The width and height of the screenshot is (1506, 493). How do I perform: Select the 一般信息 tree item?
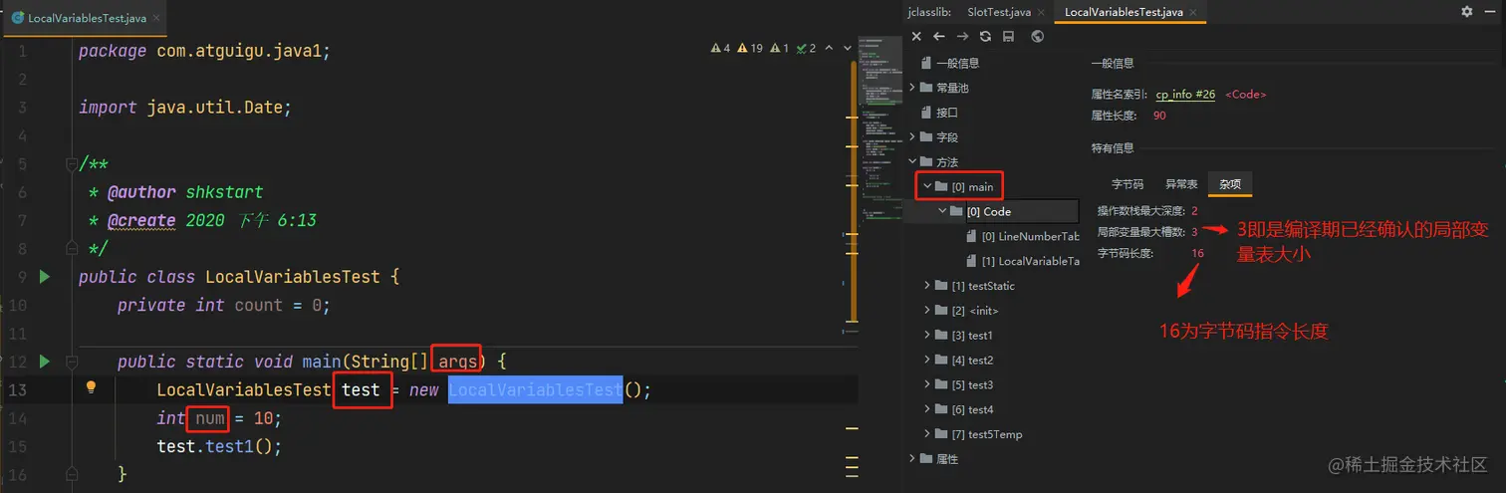957,63
